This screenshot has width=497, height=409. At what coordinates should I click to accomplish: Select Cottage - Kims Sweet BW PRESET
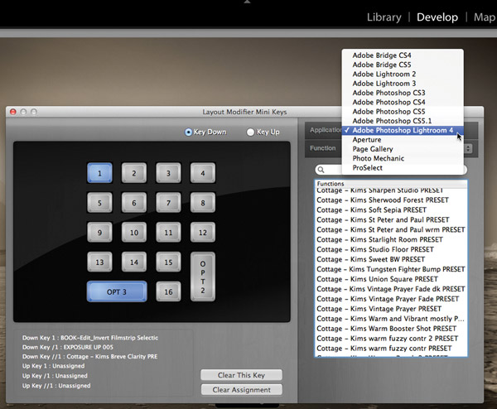click(391, 259)
